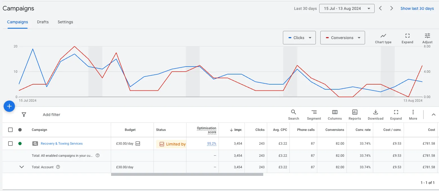439x191 pixels.
Task: Open the Clicks metric dropdown
Action: coord(299,38)
